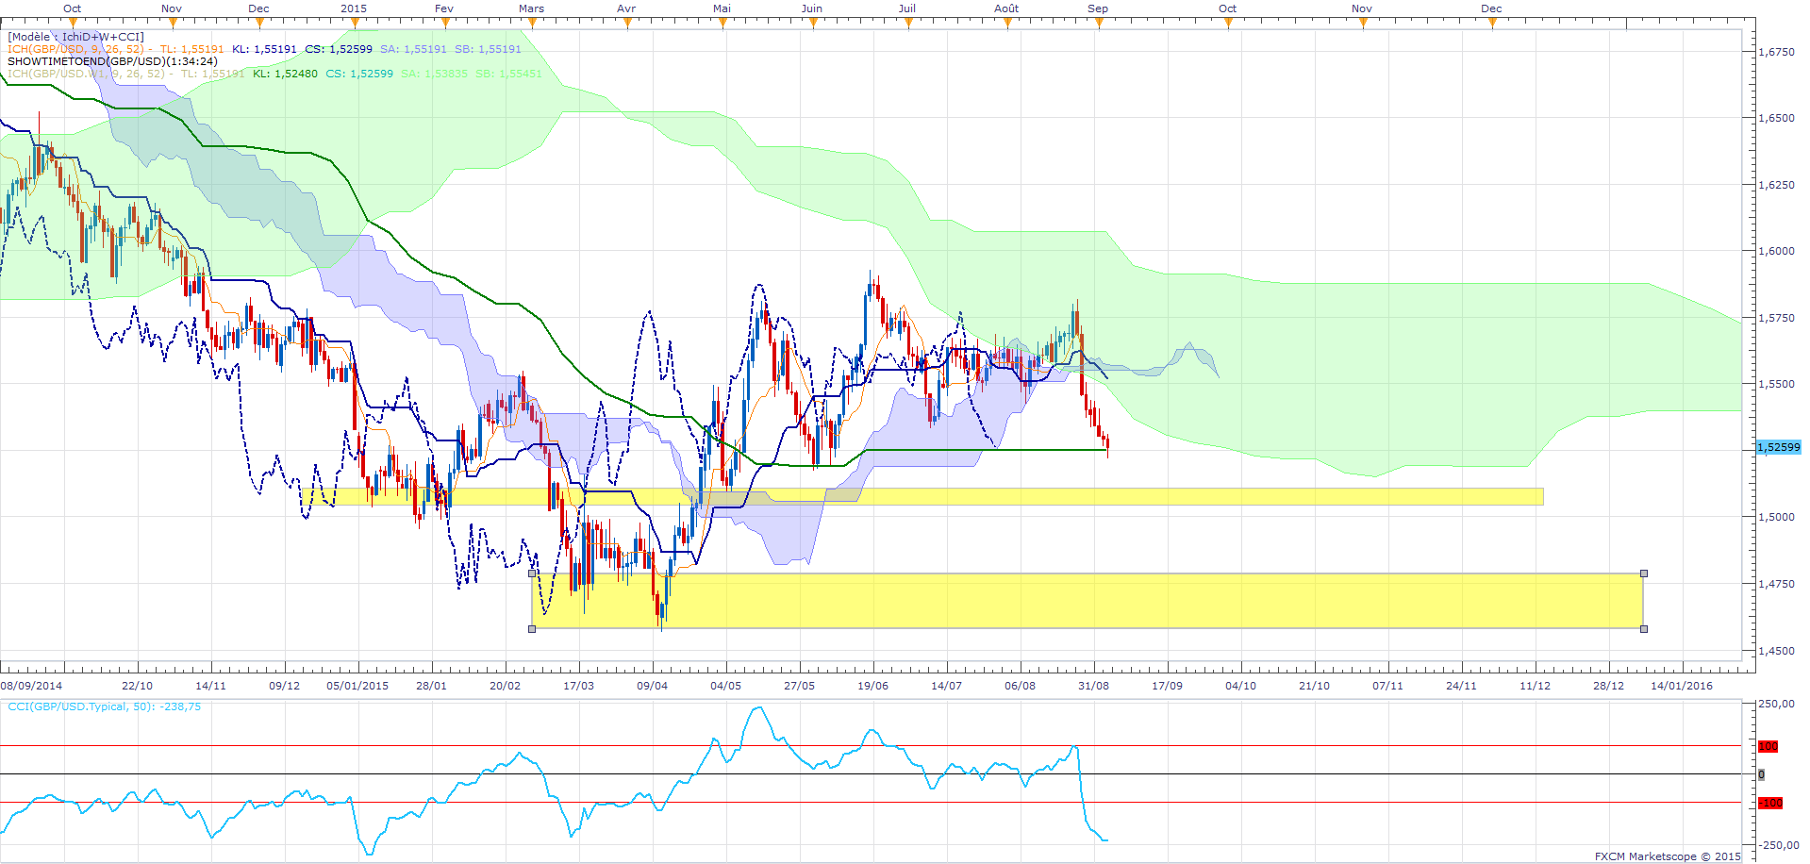Click the 1,6250 price axis label

point(1777,185)
